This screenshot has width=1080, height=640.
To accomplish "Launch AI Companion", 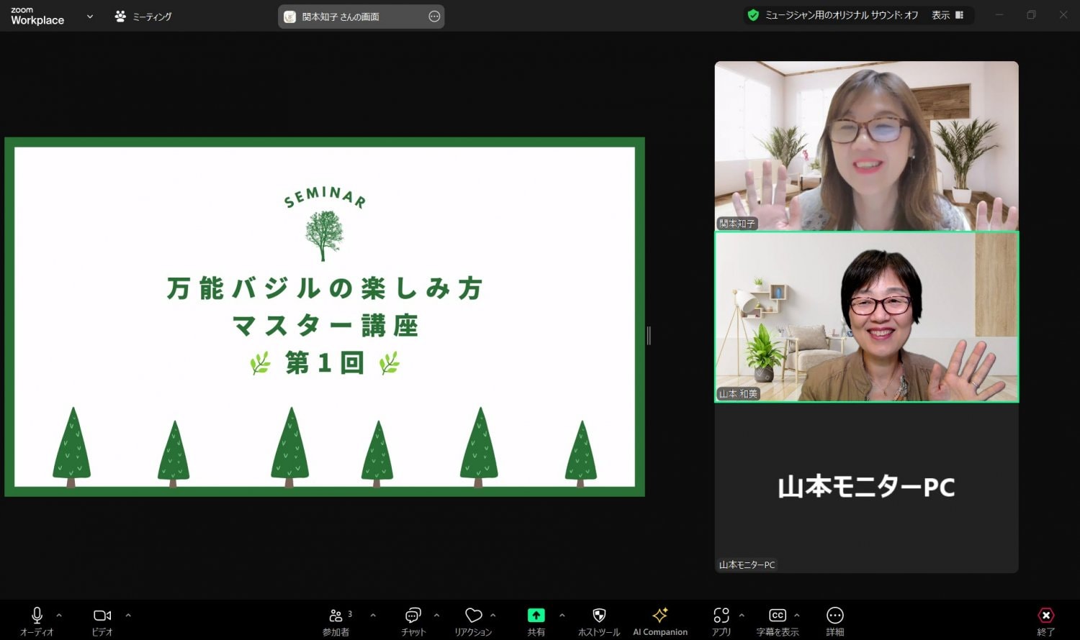I will (x=660, y=616).
